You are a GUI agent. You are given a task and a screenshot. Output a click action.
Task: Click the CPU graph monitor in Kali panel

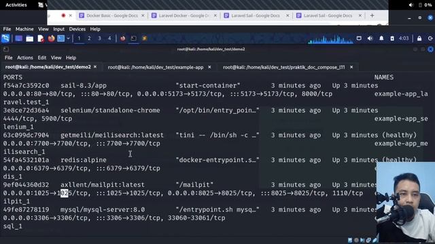(x=331, y=39)
